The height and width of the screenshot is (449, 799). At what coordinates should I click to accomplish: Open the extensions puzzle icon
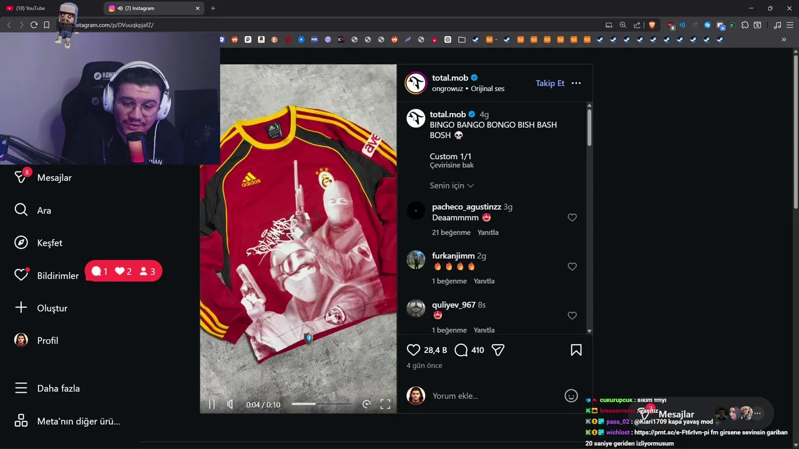click(x=745, y=25)
